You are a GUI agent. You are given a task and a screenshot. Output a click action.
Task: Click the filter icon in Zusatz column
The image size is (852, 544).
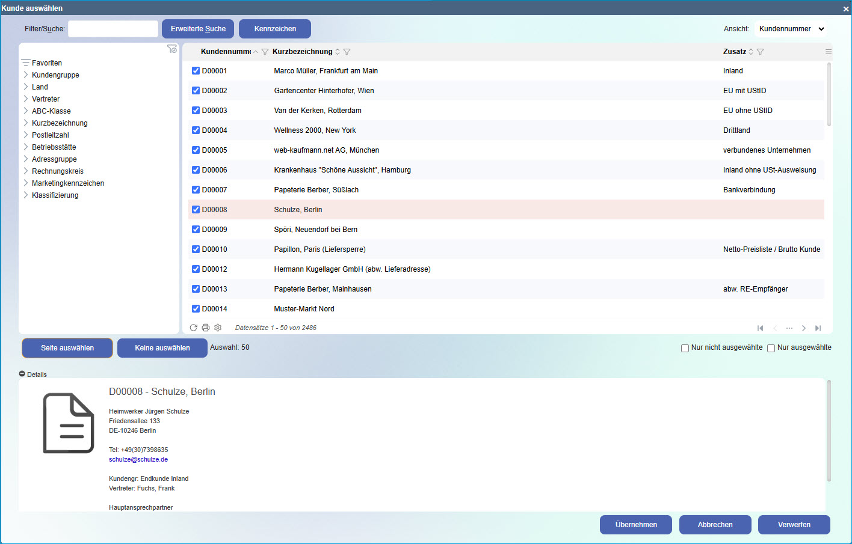760,52
